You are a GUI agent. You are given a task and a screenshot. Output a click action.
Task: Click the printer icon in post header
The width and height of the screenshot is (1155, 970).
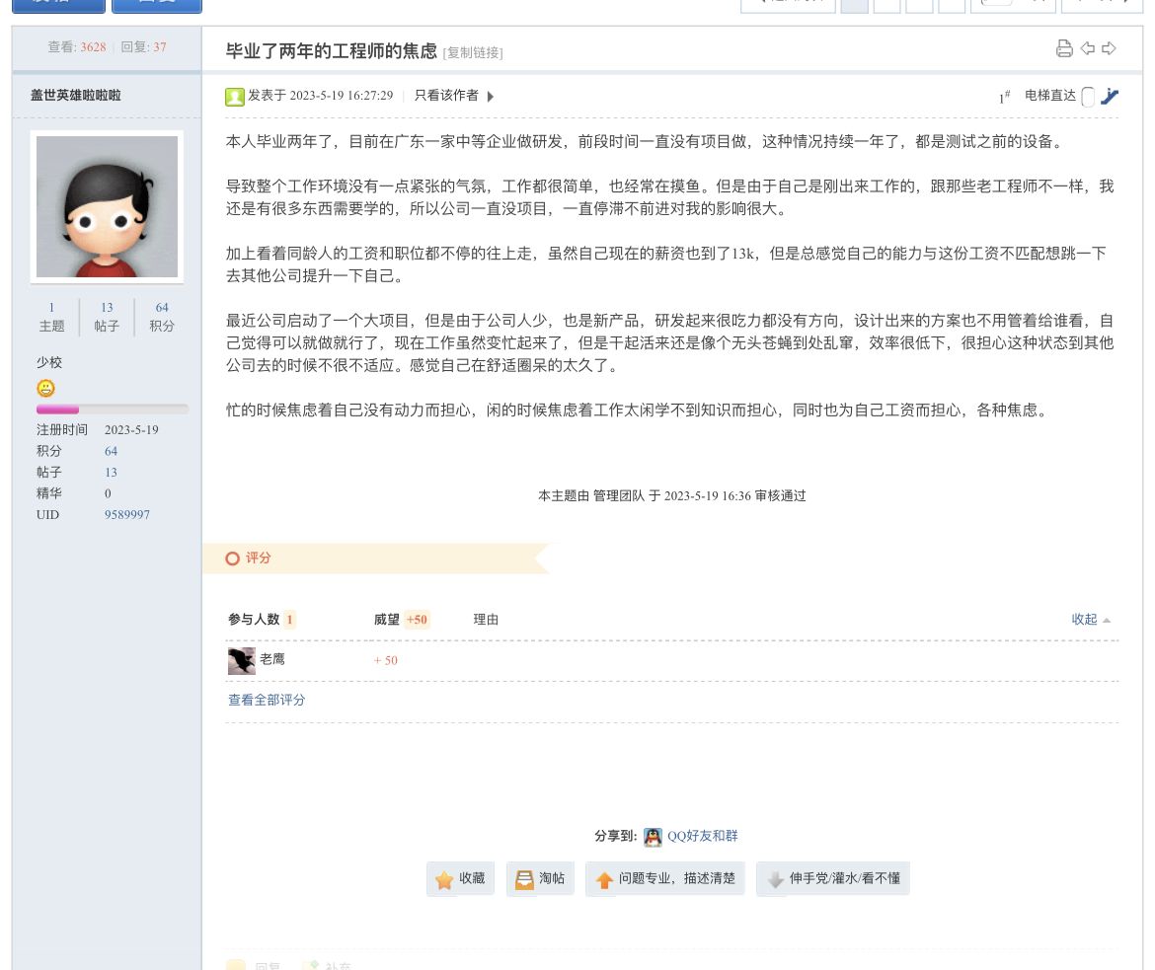click(x=1064, y=48)
